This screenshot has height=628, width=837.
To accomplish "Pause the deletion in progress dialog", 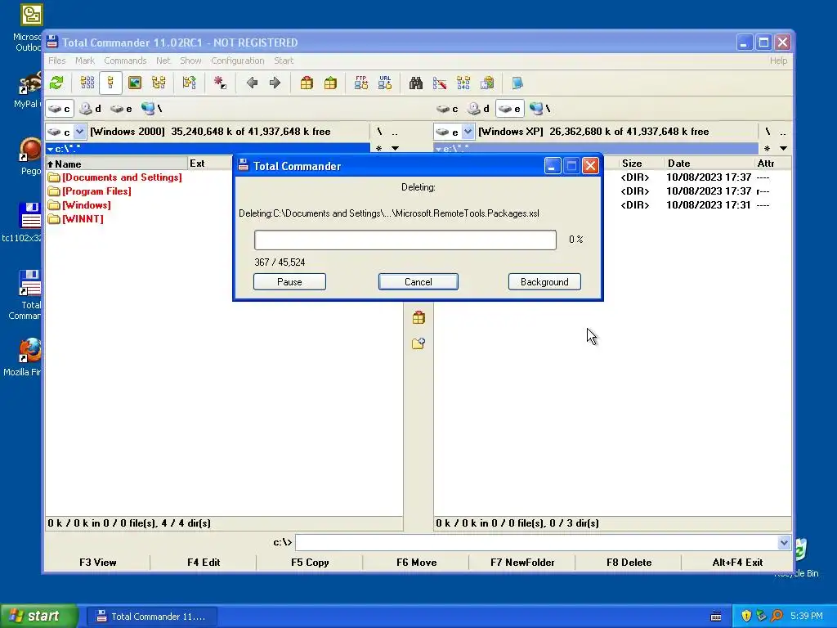I will 289,282.
